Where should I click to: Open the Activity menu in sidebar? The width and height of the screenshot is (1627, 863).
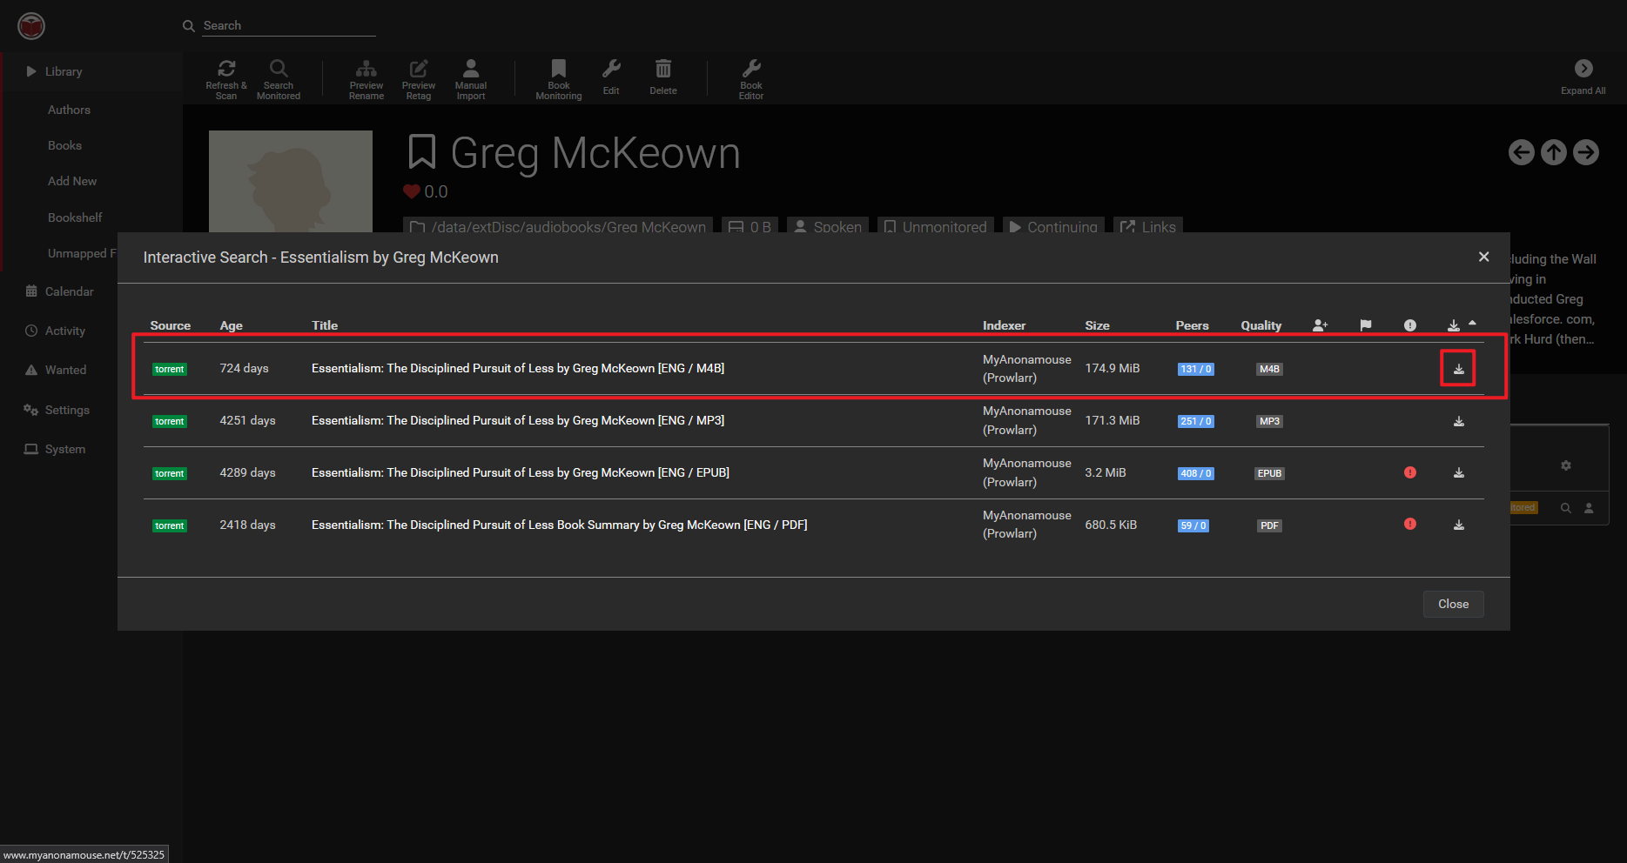coord(64,331)
